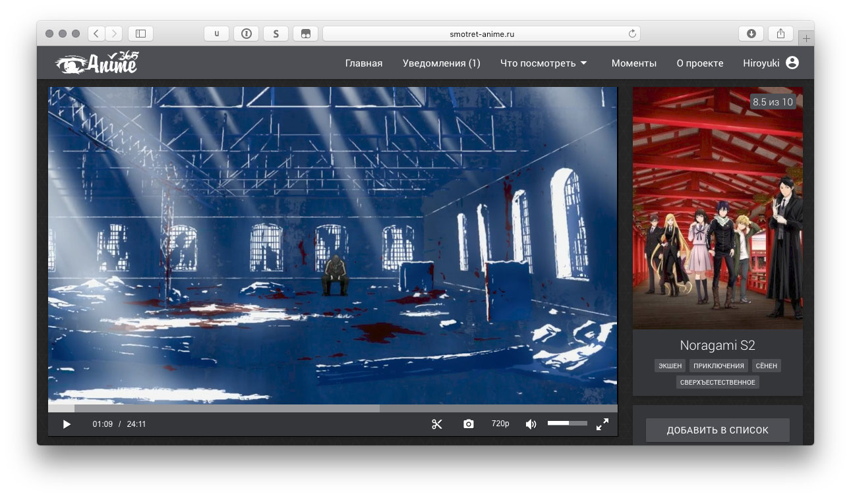Open the Noragami S2 title link
Viewport: 851px width, 498px height.
coord(717,345)
